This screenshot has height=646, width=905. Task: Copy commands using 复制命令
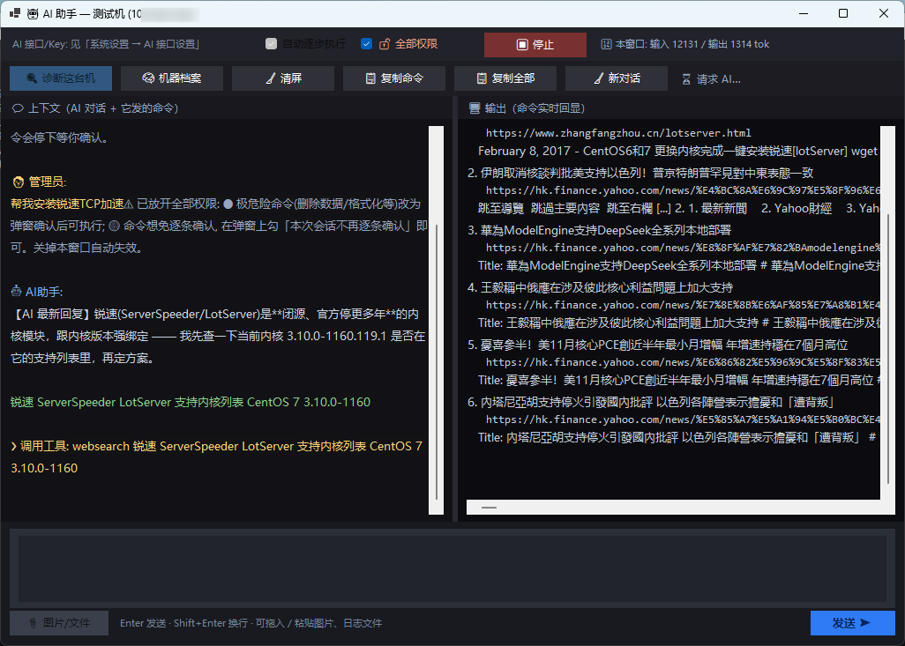click(394, 78)
